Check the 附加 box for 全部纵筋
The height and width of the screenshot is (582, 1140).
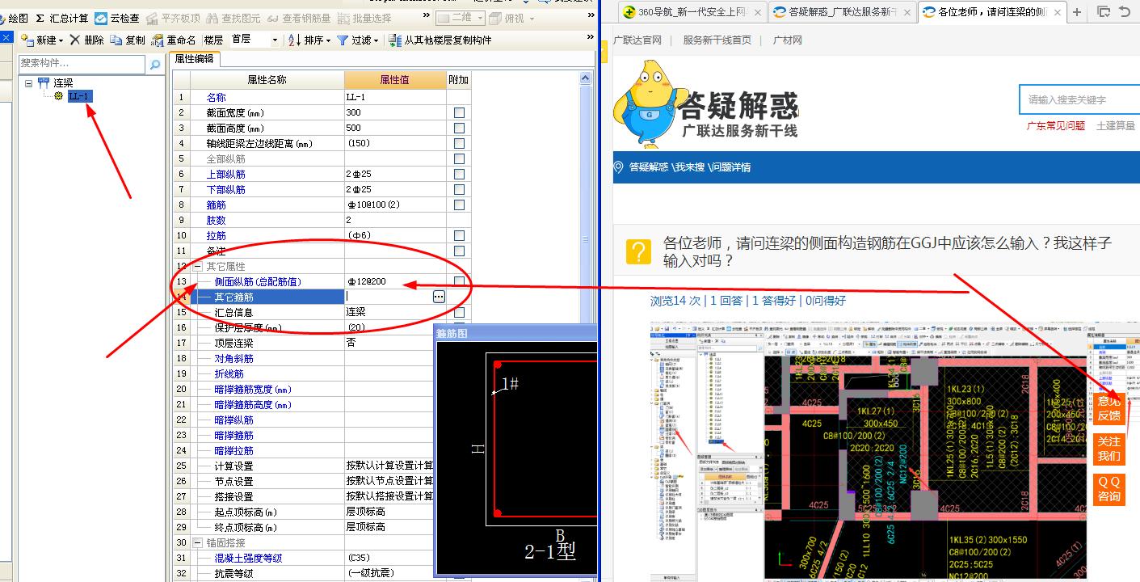(x=459, y=159)
